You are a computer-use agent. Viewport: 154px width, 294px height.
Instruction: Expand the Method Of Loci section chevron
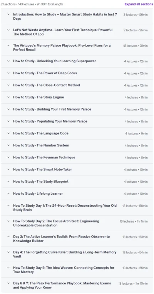pyautogui.click(x=8, y=30)
